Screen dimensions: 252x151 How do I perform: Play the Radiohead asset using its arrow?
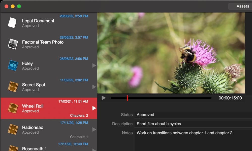[x=94, y=130]
